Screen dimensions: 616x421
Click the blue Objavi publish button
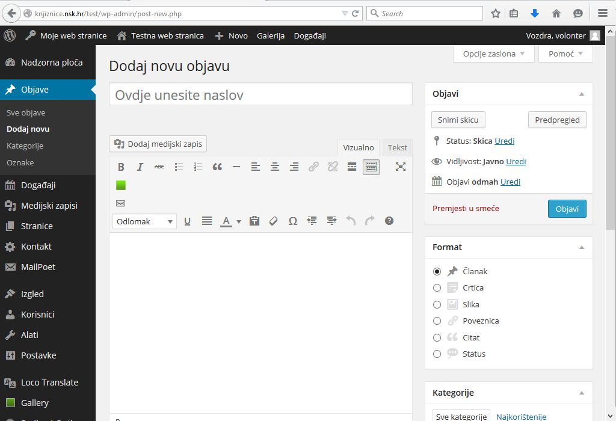(567, 209)
